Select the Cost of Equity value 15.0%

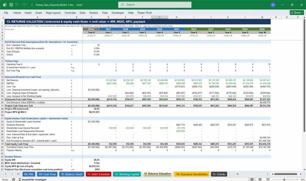[x=91, y=52]
